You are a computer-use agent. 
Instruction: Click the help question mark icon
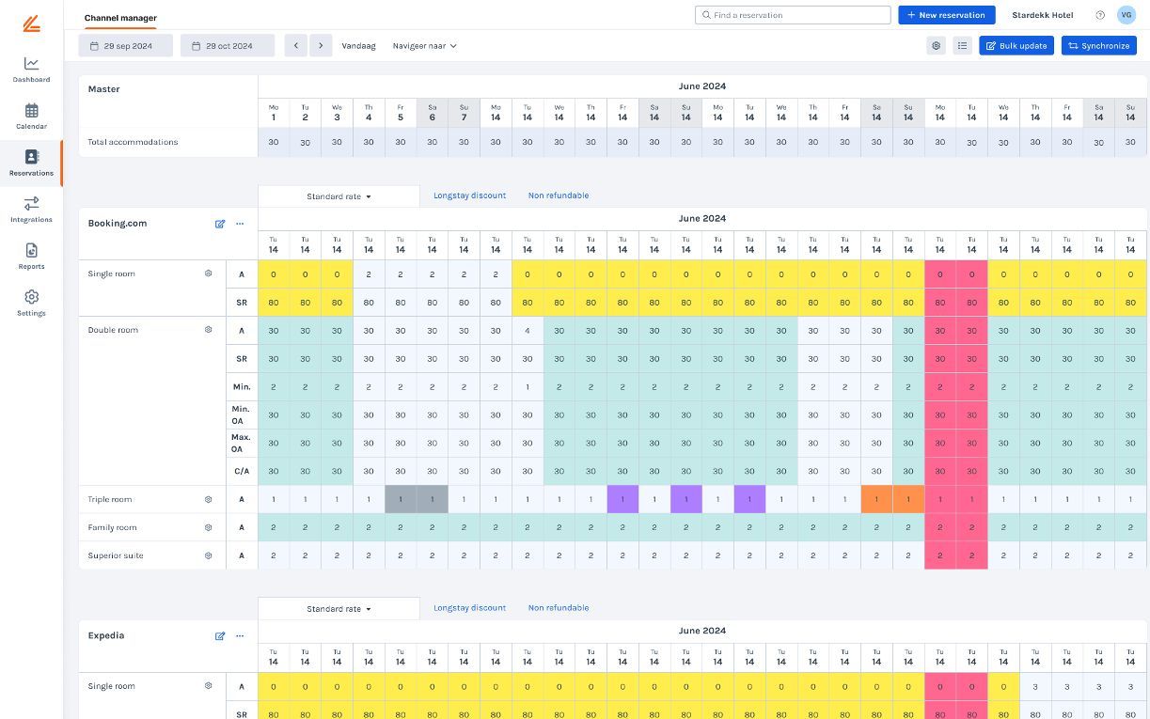pyautogui.click(x=1100, y=15)
